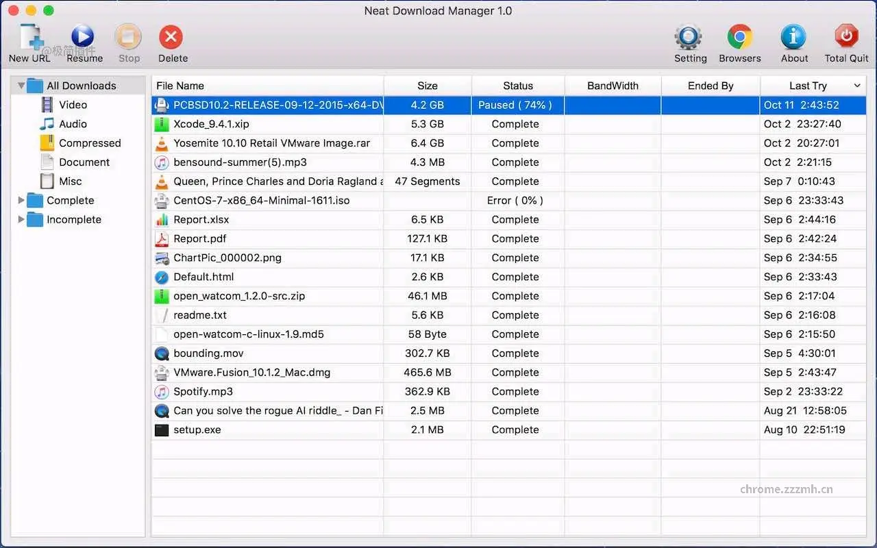The image size is (877, 548).
Task: Collapse the All Downloads tree
Action: [21, 86]
